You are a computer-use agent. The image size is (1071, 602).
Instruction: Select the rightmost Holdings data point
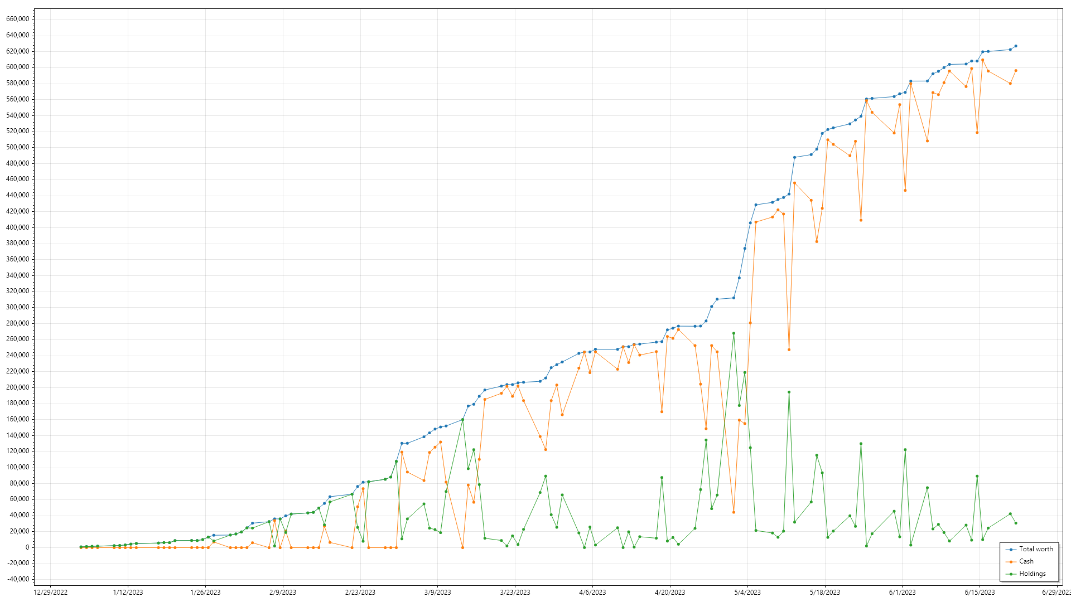click(x=1015, y=523)
